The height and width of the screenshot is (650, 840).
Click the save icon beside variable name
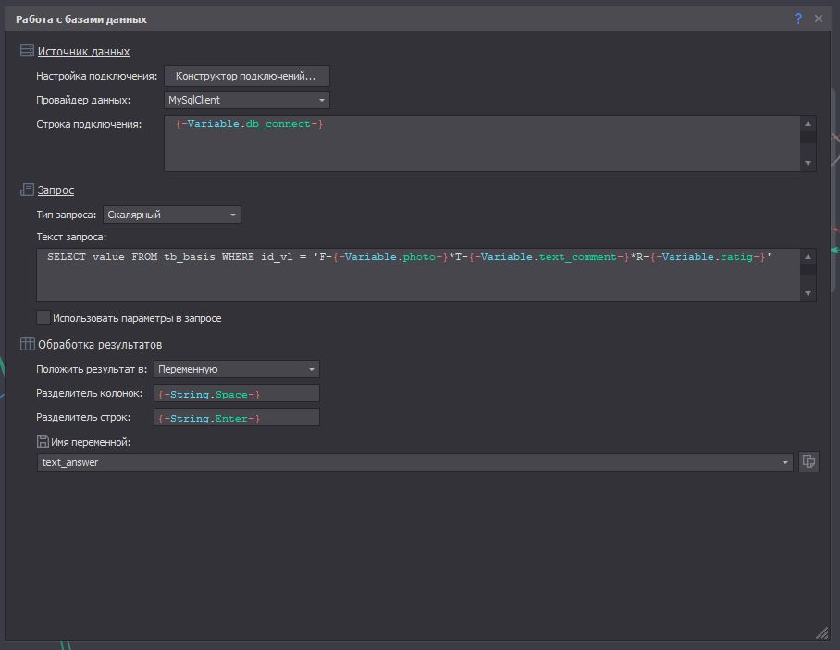pyautogui.click(x=43, y=442)
